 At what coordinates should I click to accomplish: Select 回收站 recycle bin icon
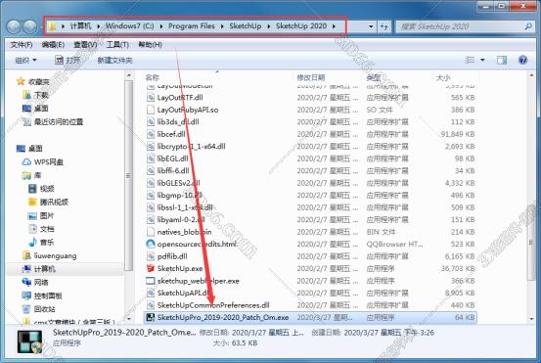point(26,309)
